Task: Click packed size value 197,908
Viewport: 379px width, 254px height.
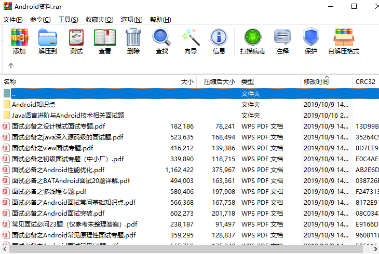Action: coord(223,192)
